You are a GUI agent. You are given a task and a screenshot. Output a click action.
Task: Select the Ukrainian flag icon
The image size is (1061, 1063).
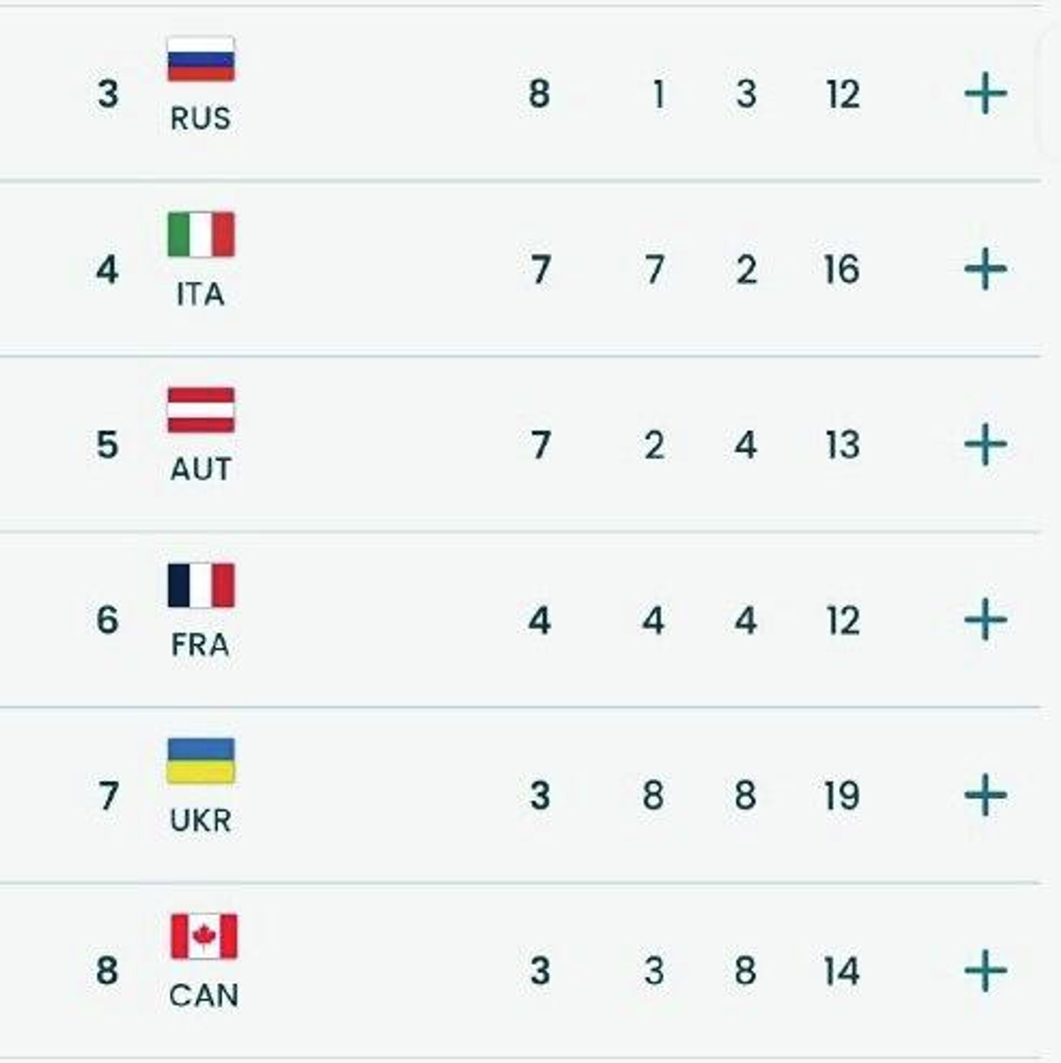tap(201, 761)
